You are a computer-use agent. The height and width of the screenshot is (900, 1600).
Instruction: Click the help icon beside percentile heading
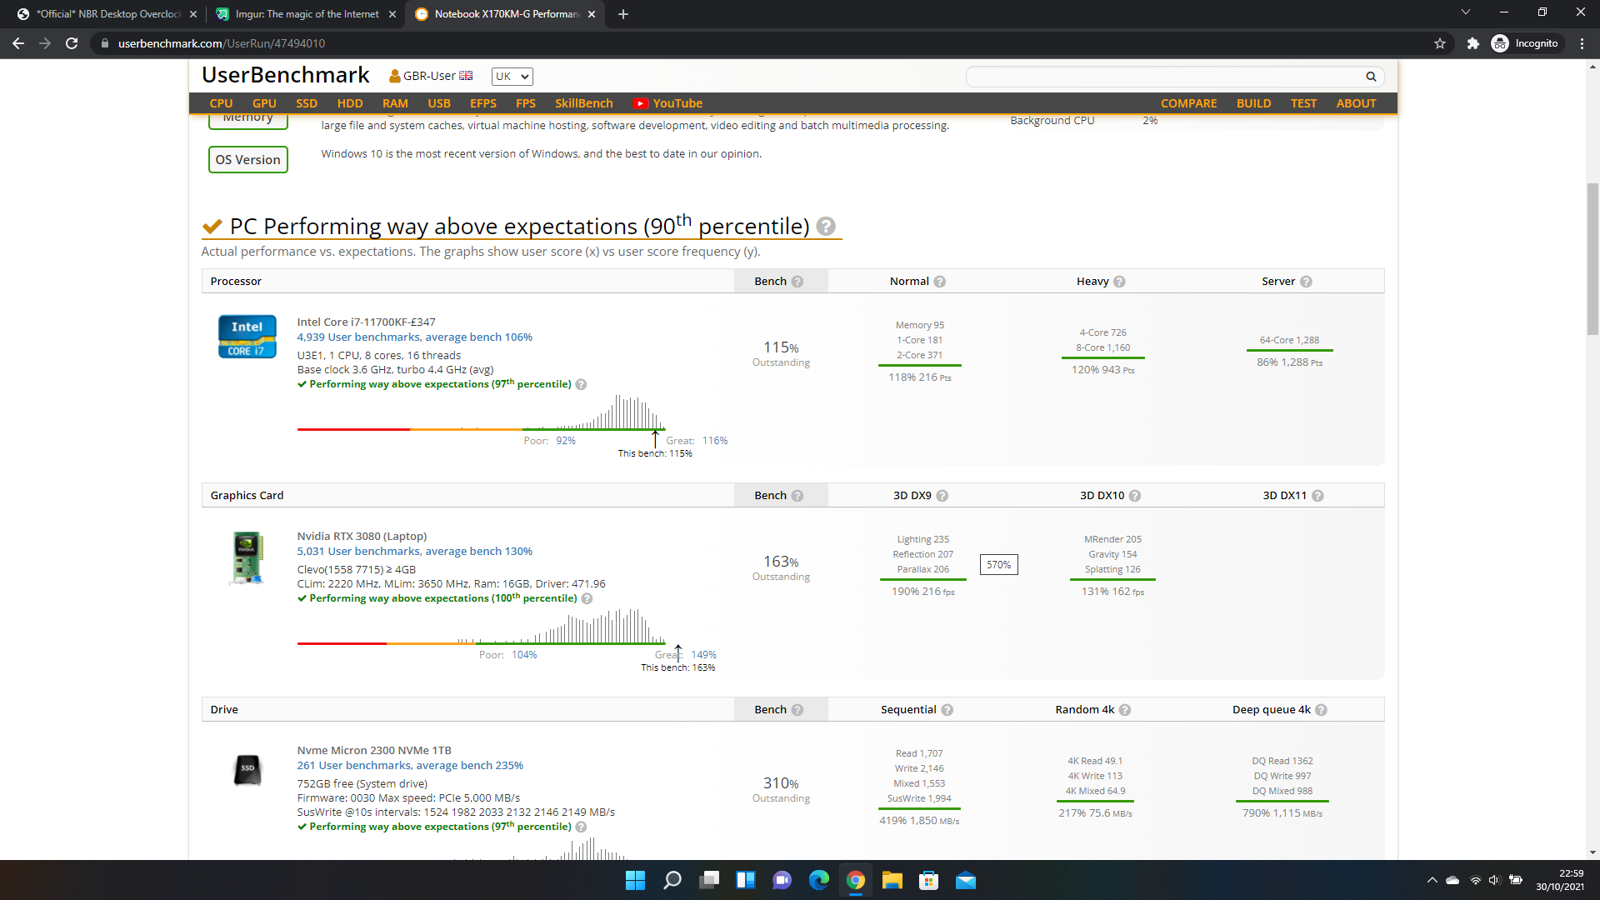[825, 227]
